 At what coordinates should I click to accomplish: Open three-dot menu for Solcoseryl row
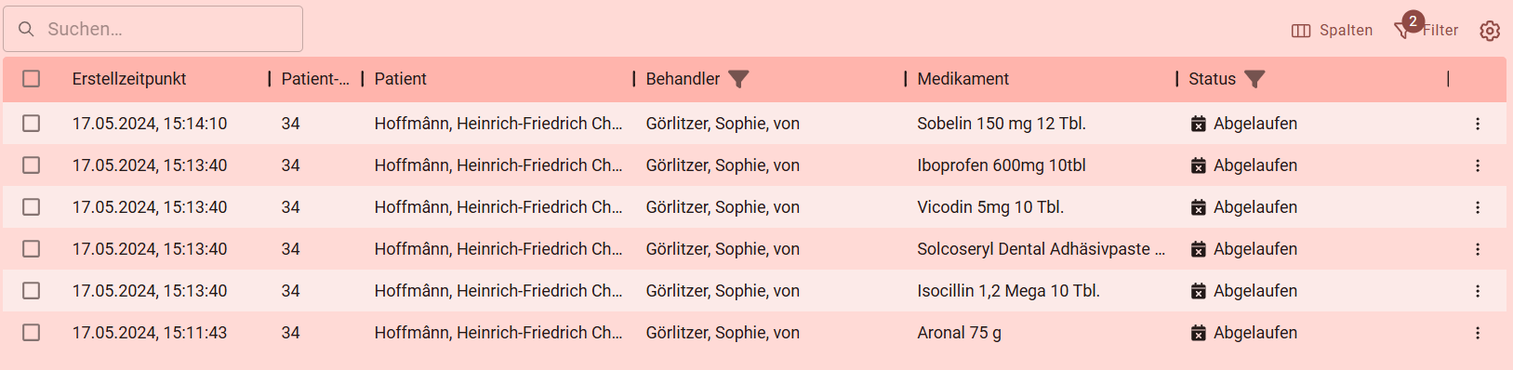point(1478,249)
